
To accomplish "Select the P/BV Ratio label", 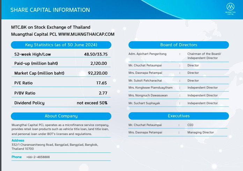I will pos(25,93).
